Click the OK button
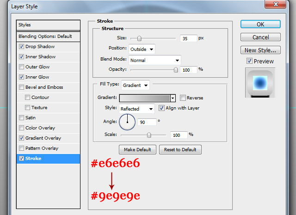The height and width of the screenshot is (215, 296). point(260,24)
